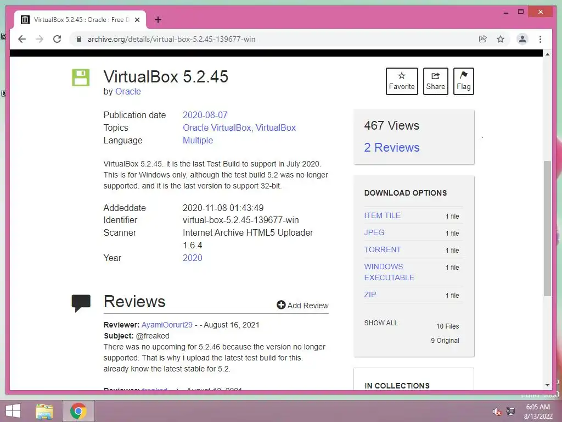Click SHOW ALL download files
Screen dimensions: 562x422
[x=381, y=323]
